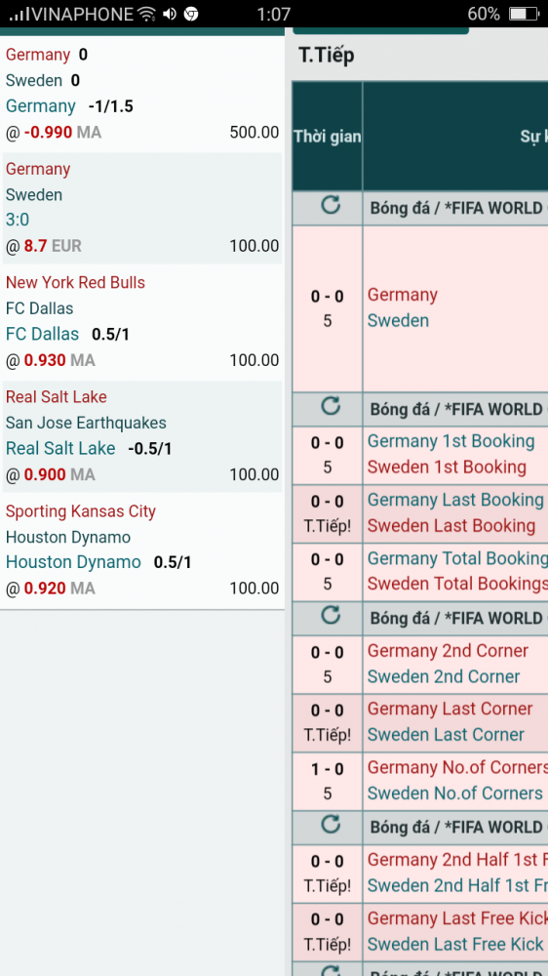Select FC Dallas 0.5/1 bet entry
The width and height of the screenshot is (548, 976).
coord(142,321)
